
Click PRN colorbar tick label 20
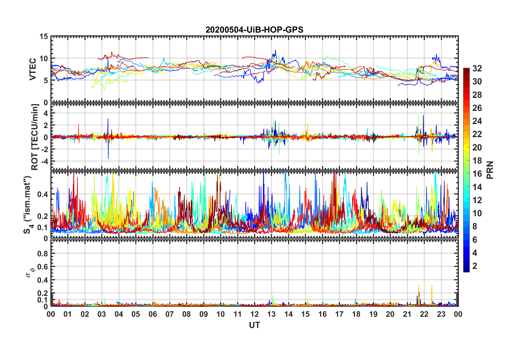click(477, 148)
